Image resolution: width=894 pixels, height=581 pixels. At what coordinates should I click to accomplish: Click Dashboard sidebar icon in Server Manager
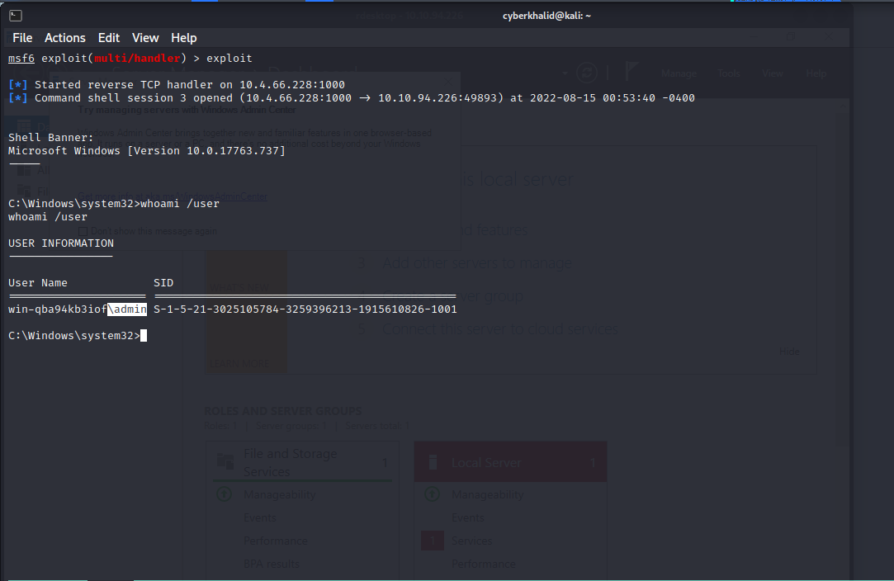23,126
